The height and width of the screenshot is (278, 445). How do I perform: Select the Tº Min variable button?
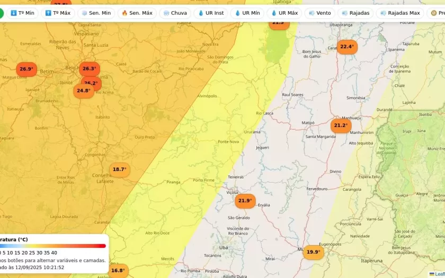[22, 13]
